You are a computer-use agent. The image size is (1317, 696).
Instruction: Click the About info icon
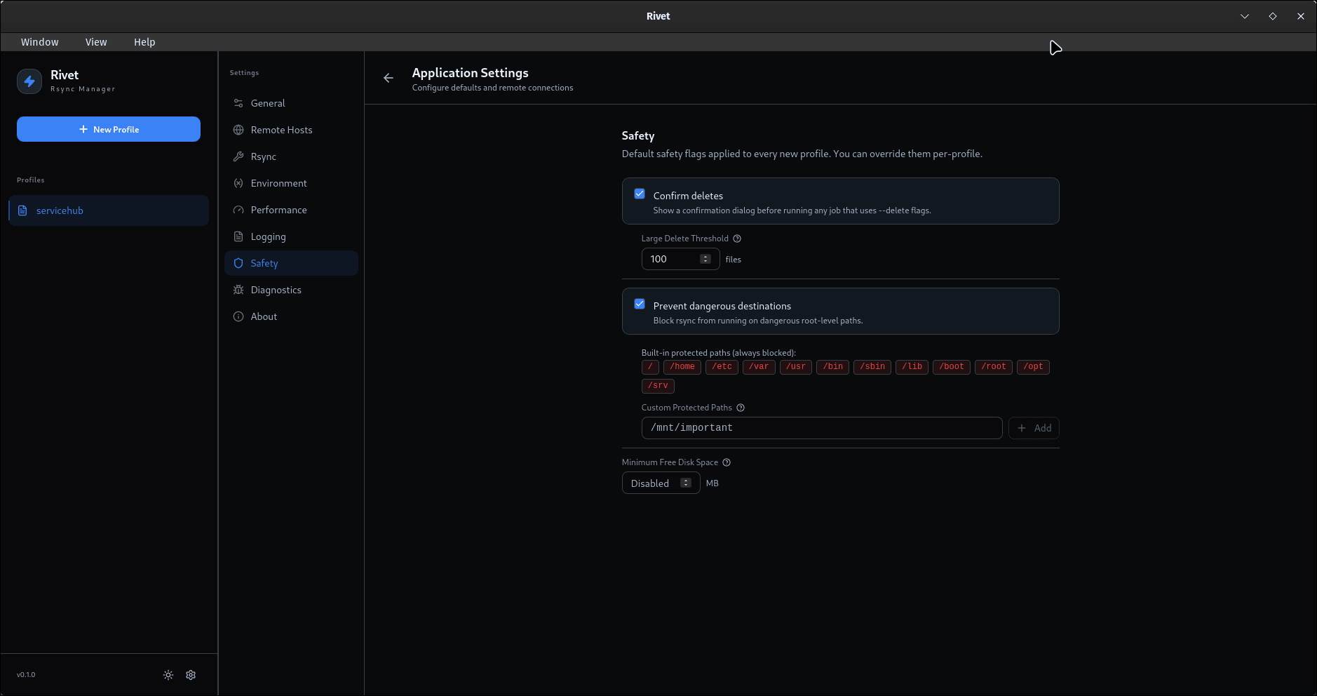[238, 316]
